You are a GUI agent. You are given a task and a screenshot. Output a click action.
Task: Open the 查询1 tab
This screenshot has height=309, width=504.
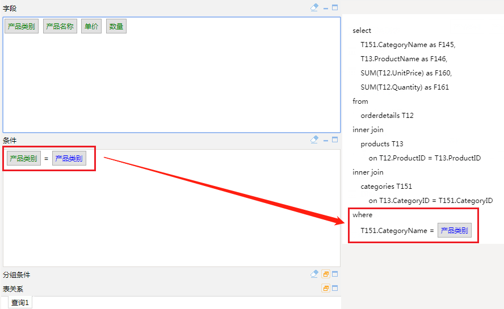click(20, 303)
